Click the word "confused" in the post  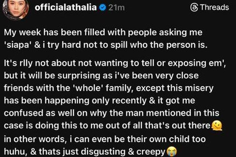[23, 113]
